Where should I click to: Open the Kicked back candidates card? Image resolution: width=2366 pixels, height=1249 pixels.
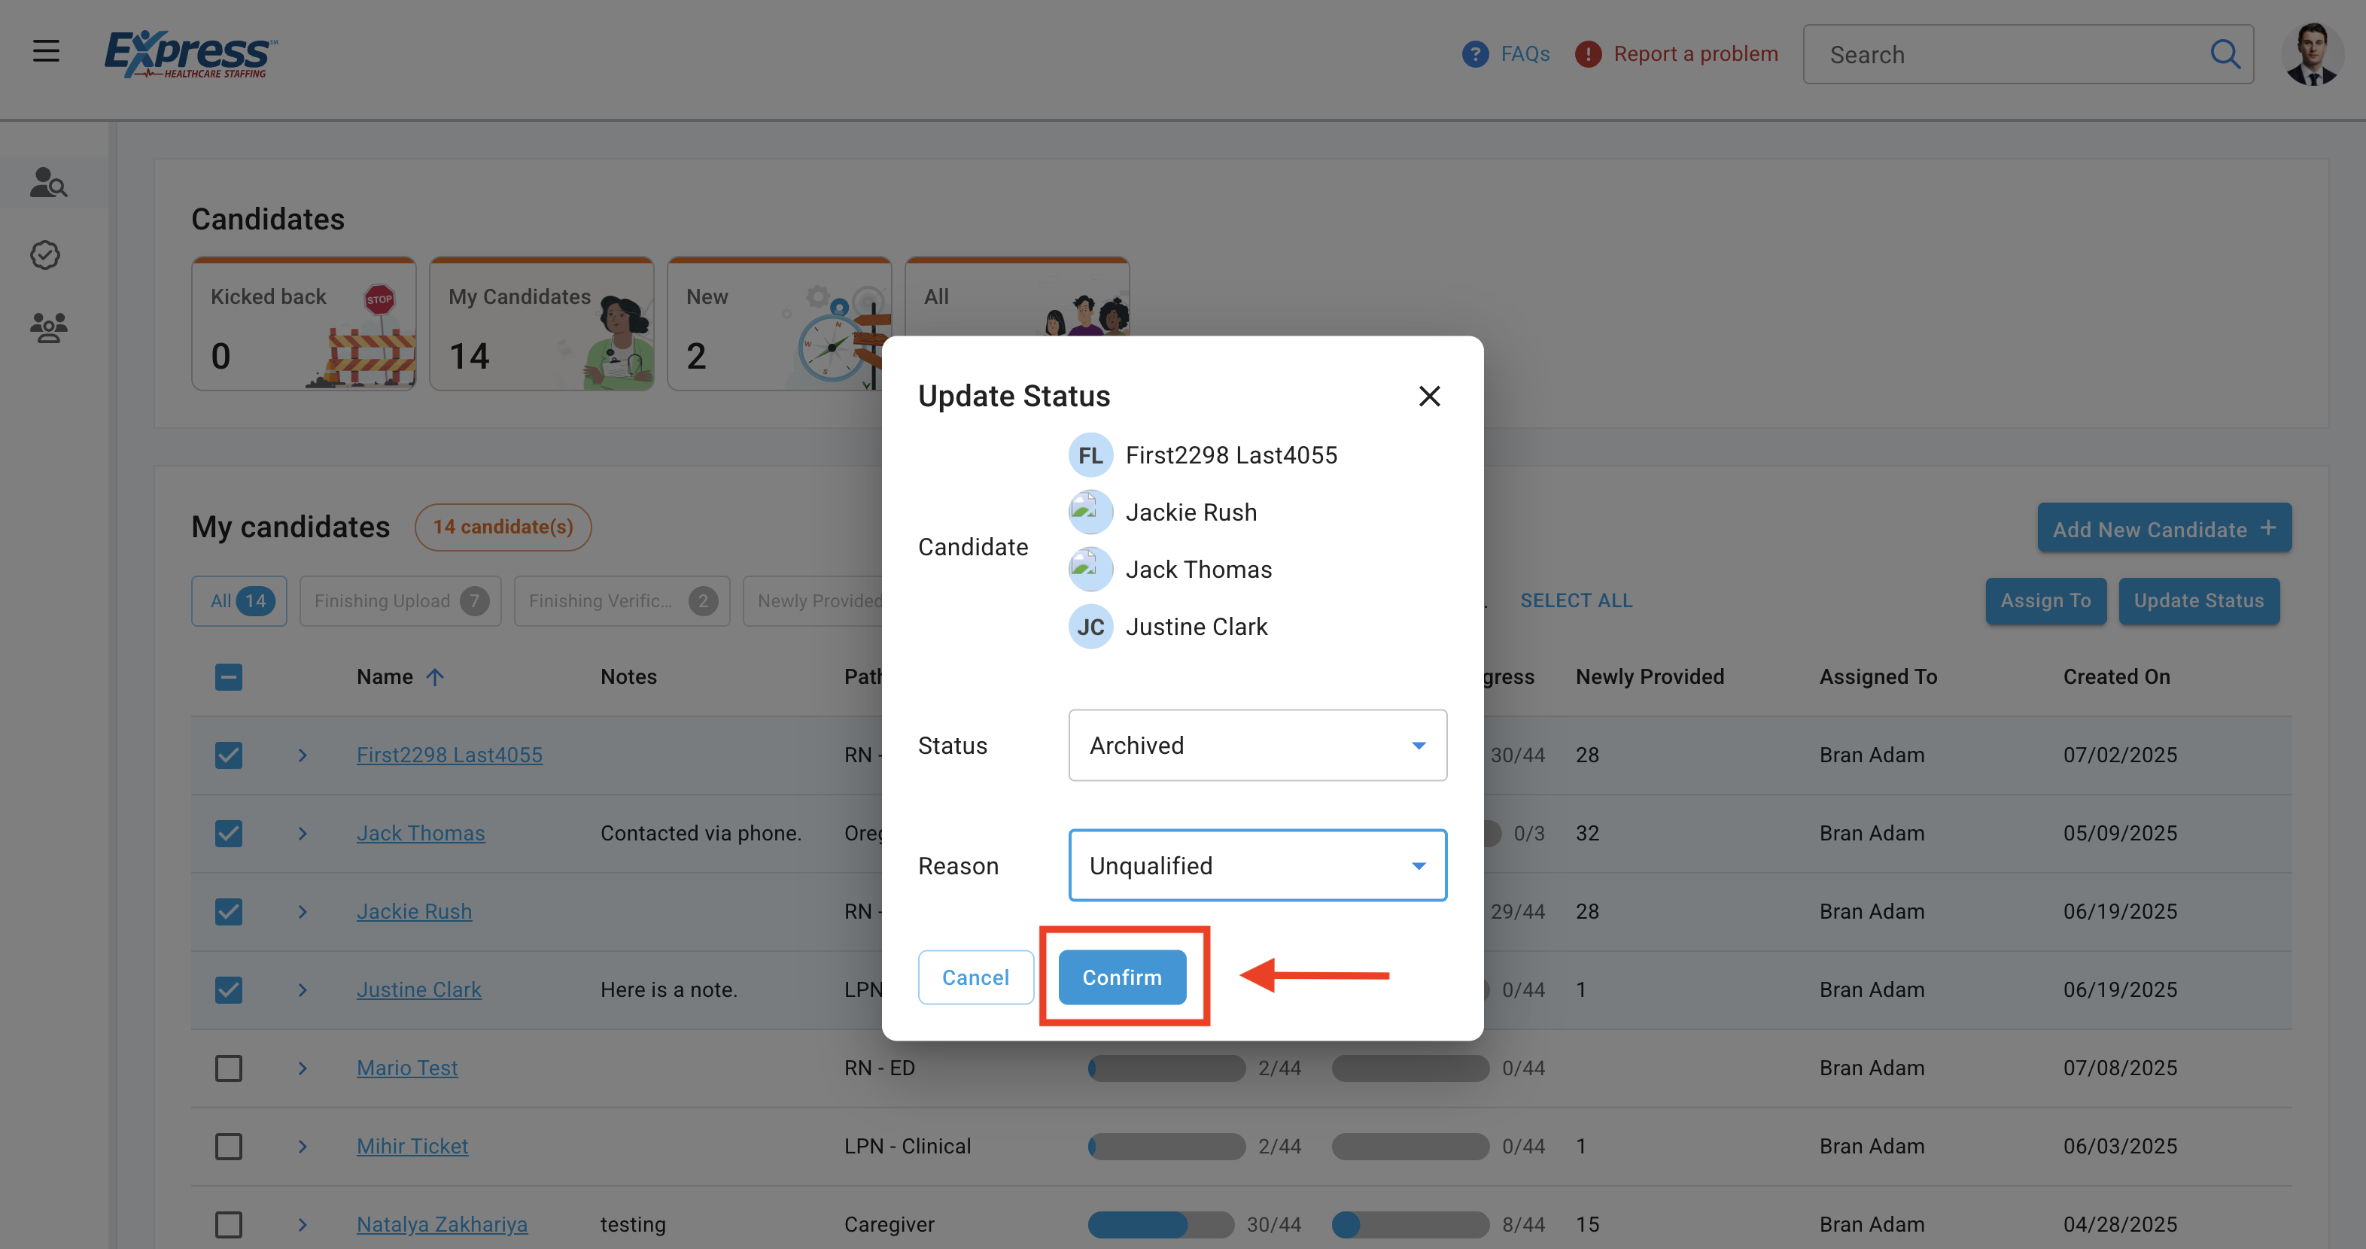[303, 324]
